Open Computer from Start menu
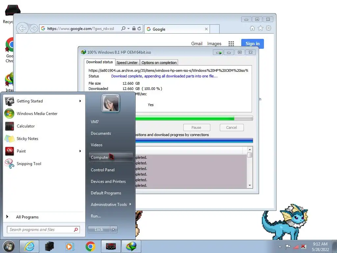The width and height of the screenshot is (337, 253). click(x=111, y=157)
